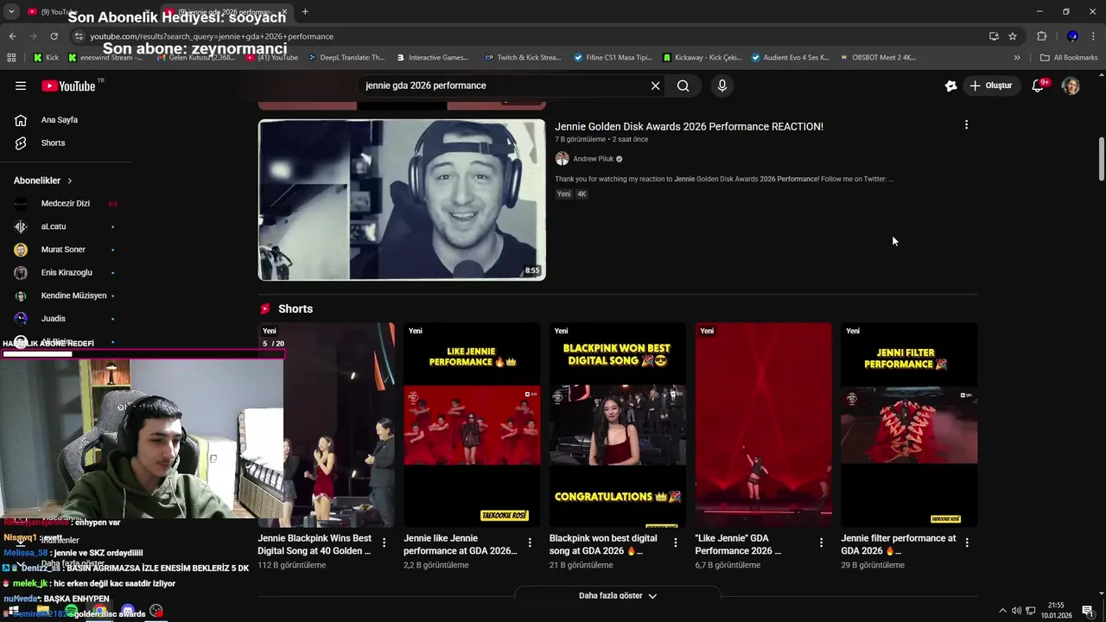Click the YouTube logo
The image size is (1106, 622).
(x=68, y=86)
